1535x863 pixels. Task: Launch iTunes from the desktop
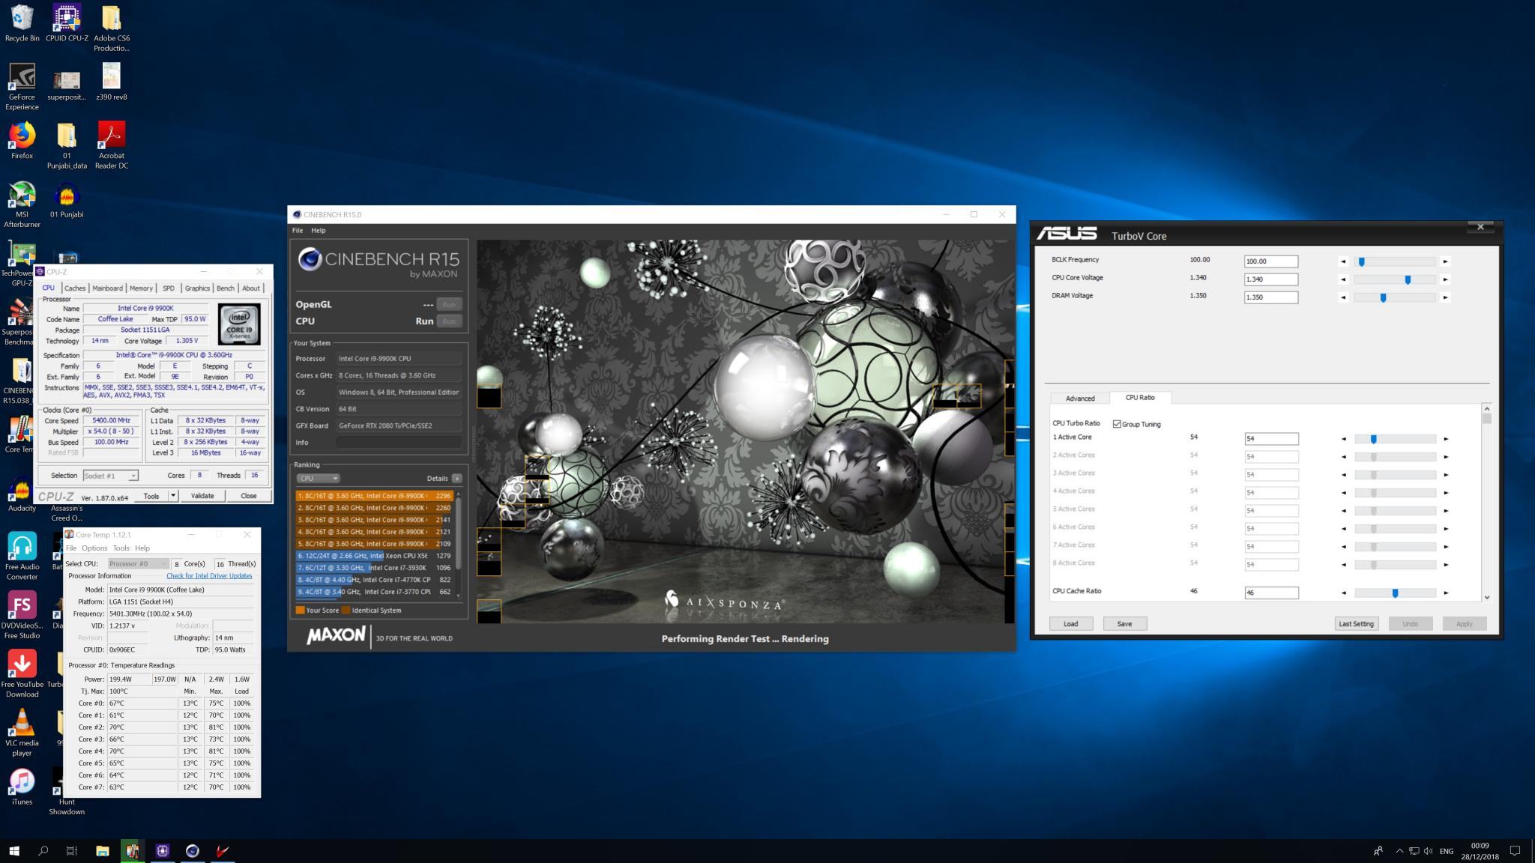coord(22,787)
